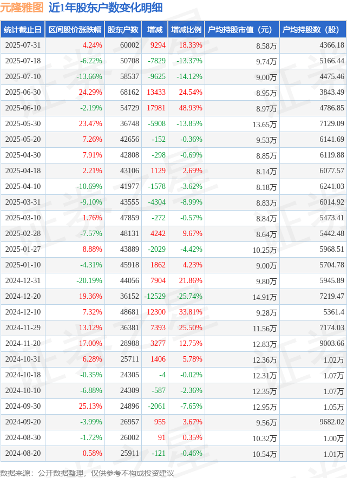Select the 2024-08-20 date cell
Viewport: 347px width, 478px height.
[23, 453]
